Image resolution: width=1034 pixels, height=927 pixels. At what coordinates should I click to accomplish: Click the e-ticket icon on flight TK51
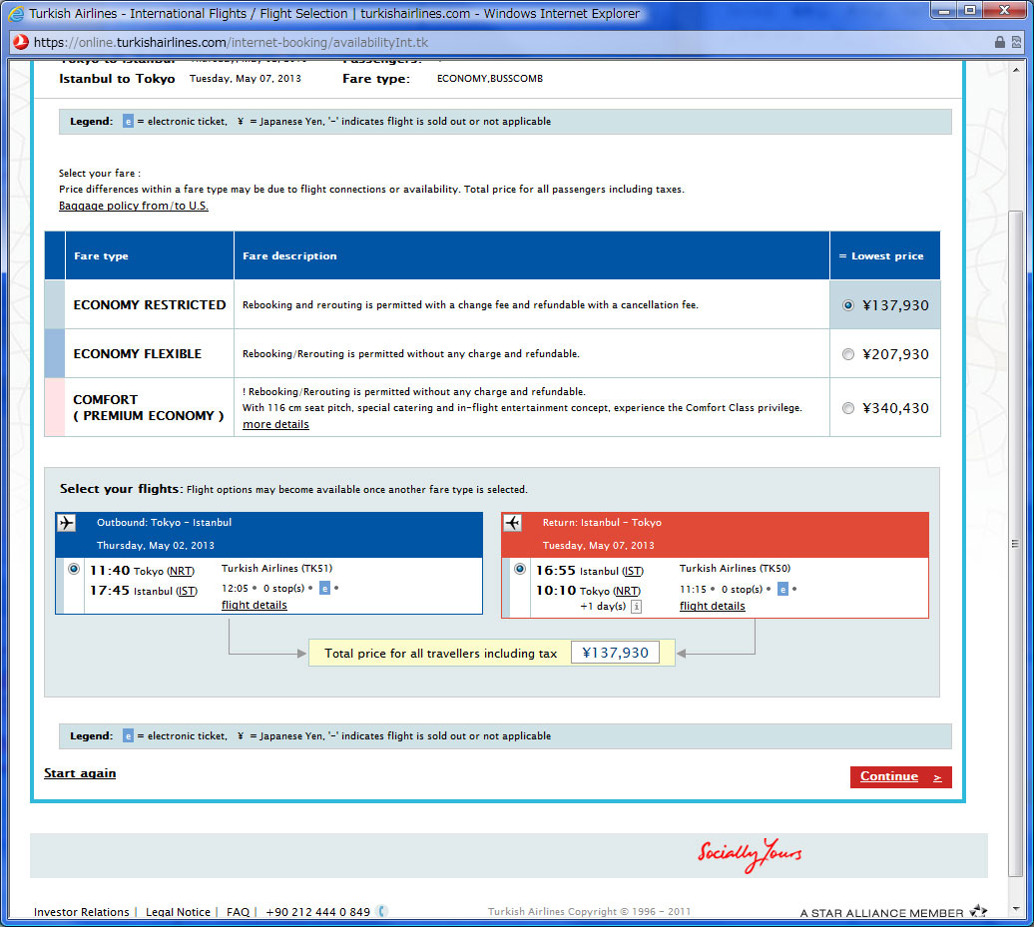click(324, 589)
